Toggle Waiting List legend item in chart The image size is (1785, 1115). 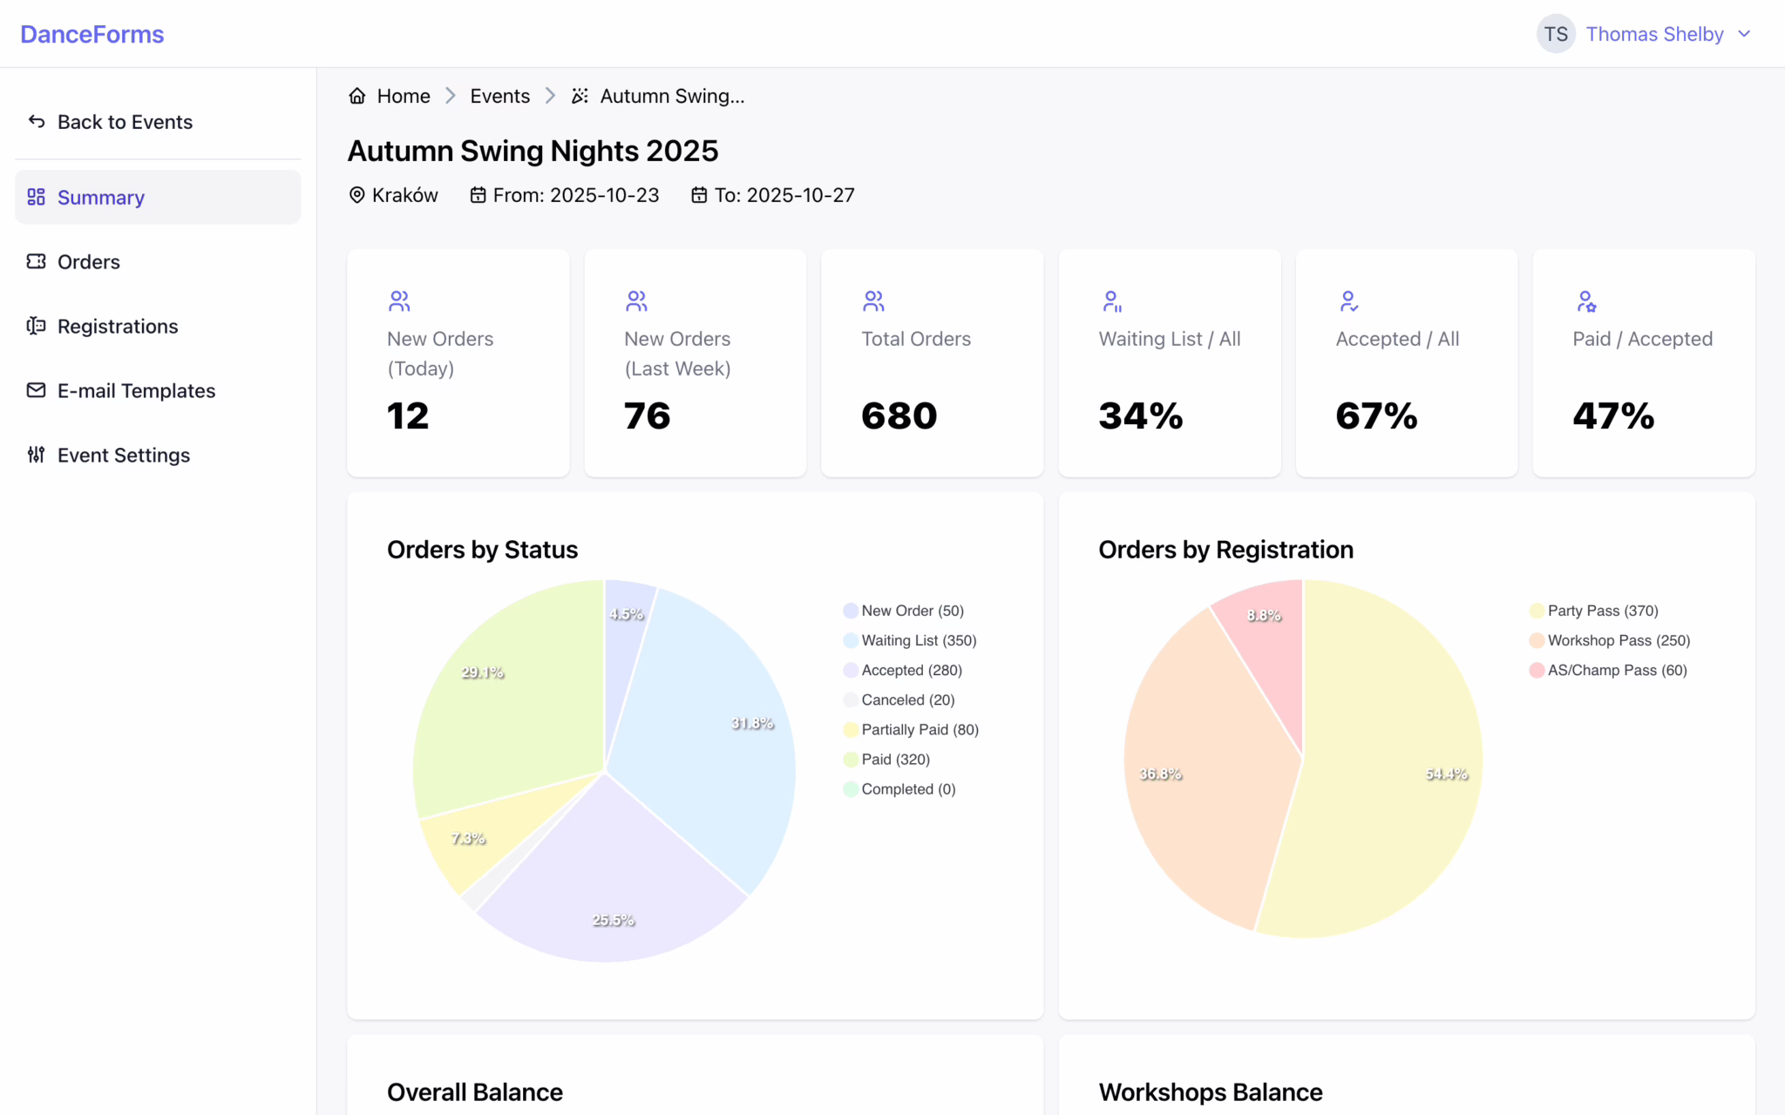pos(918,640)
